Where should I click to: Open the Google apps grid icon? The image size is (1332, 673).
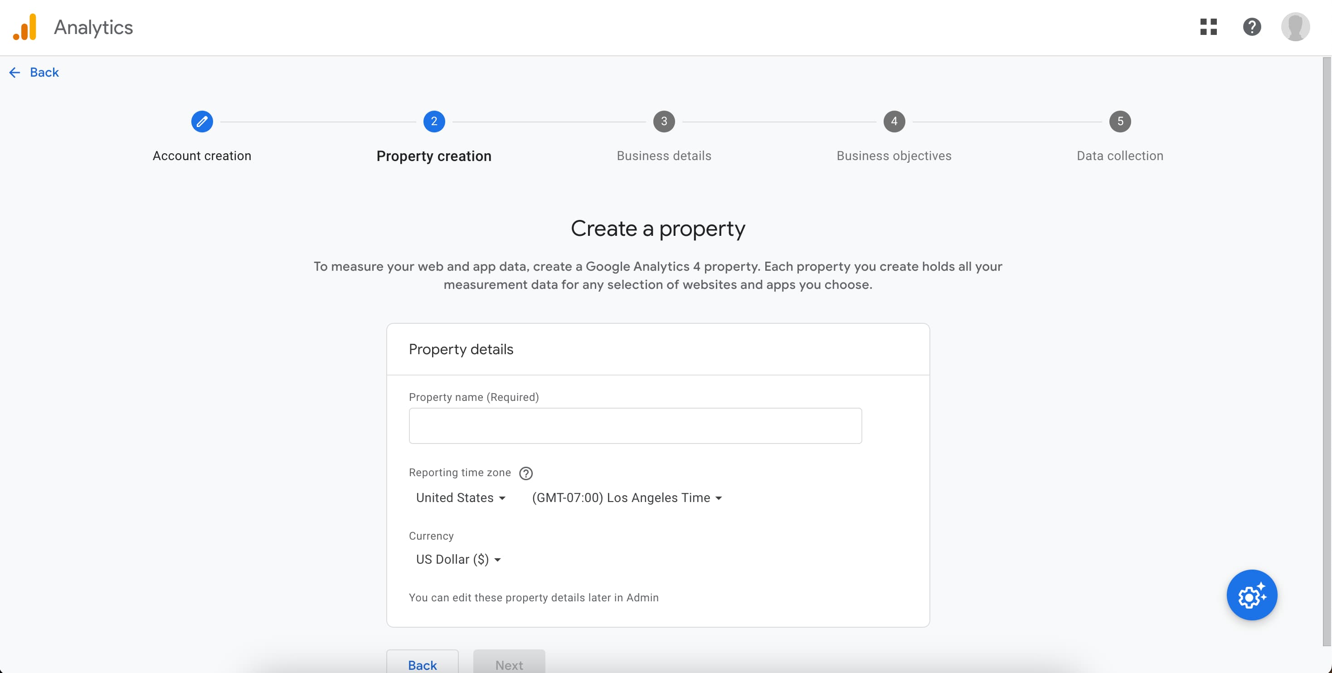pyautogui.click(x=1208, y=27)
